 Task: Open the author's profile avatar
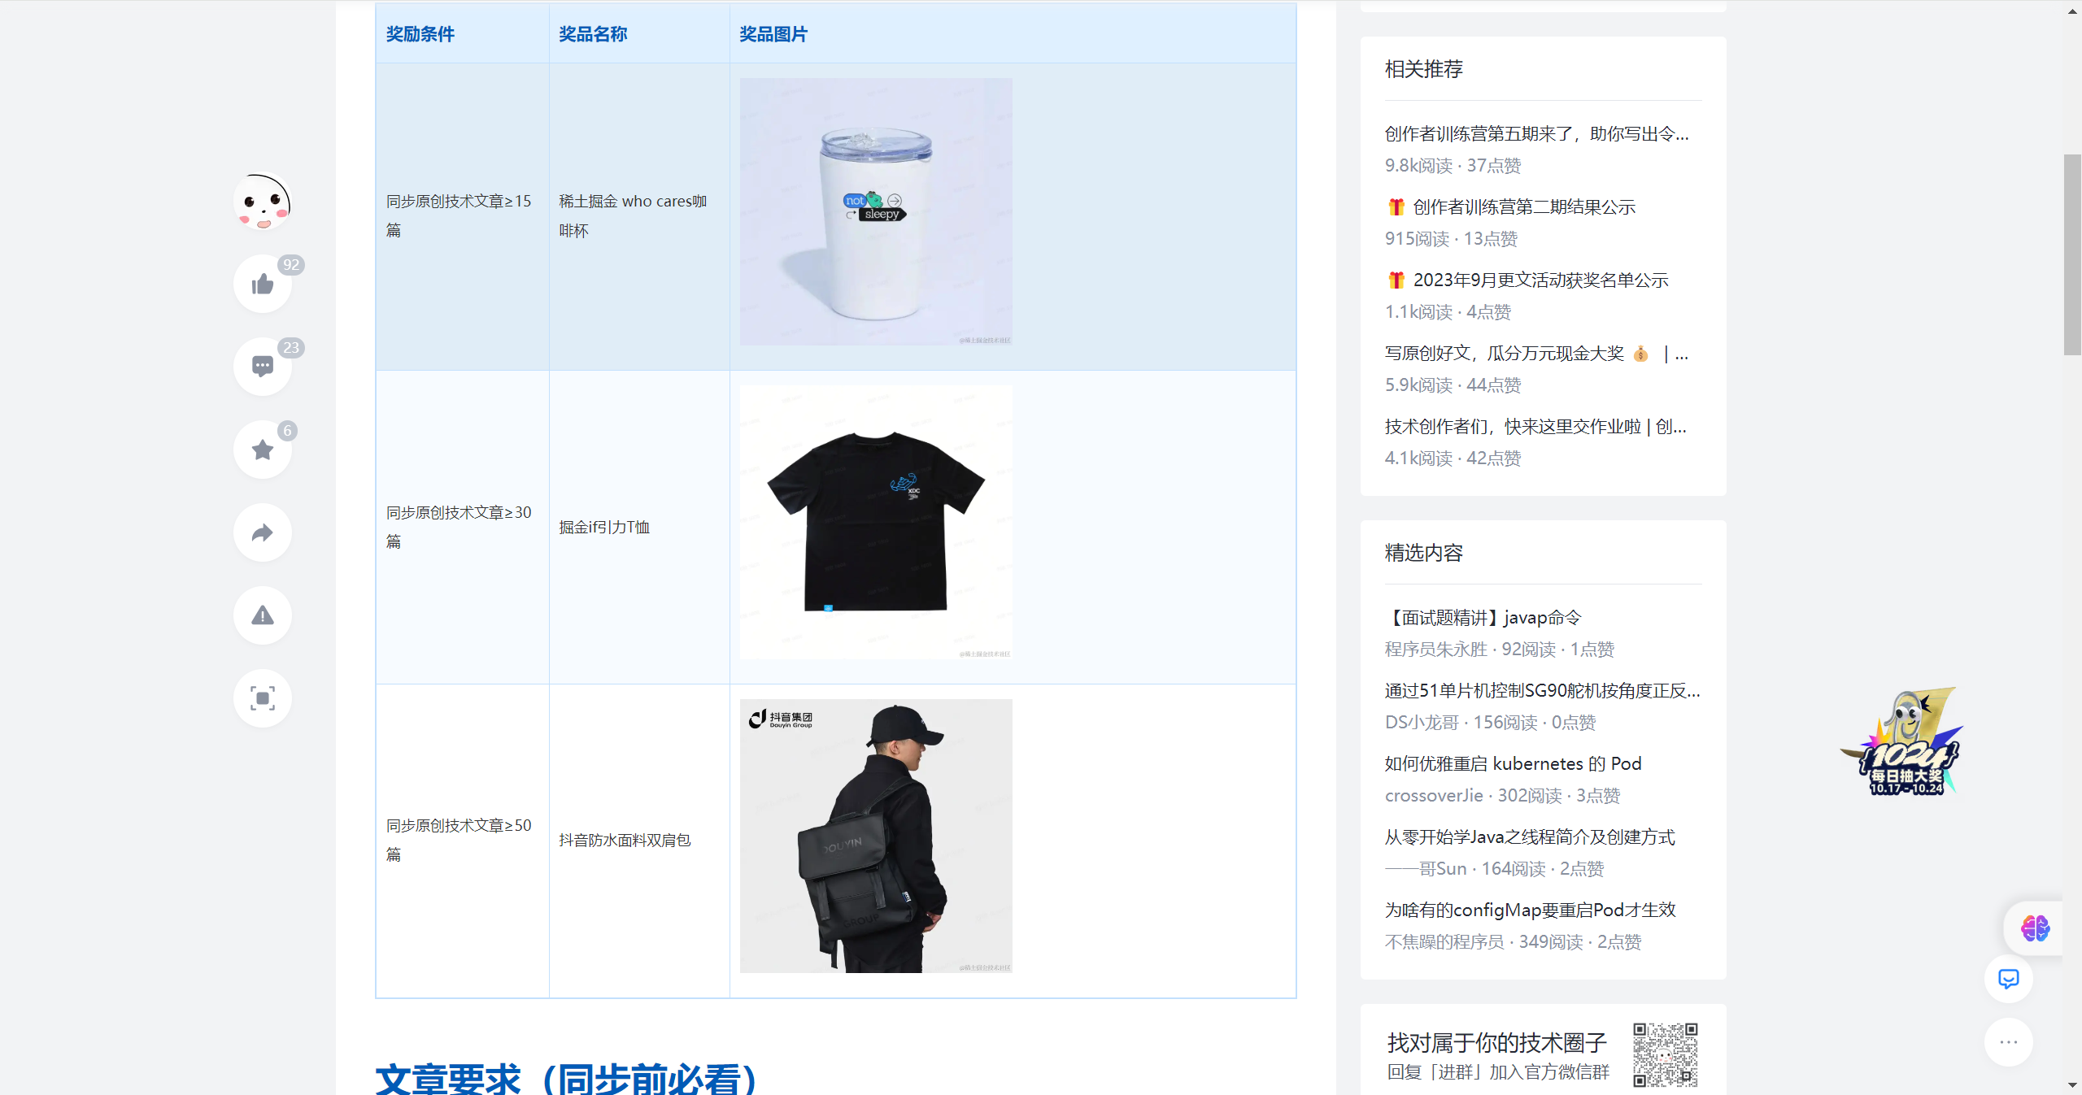pos(262,202)
